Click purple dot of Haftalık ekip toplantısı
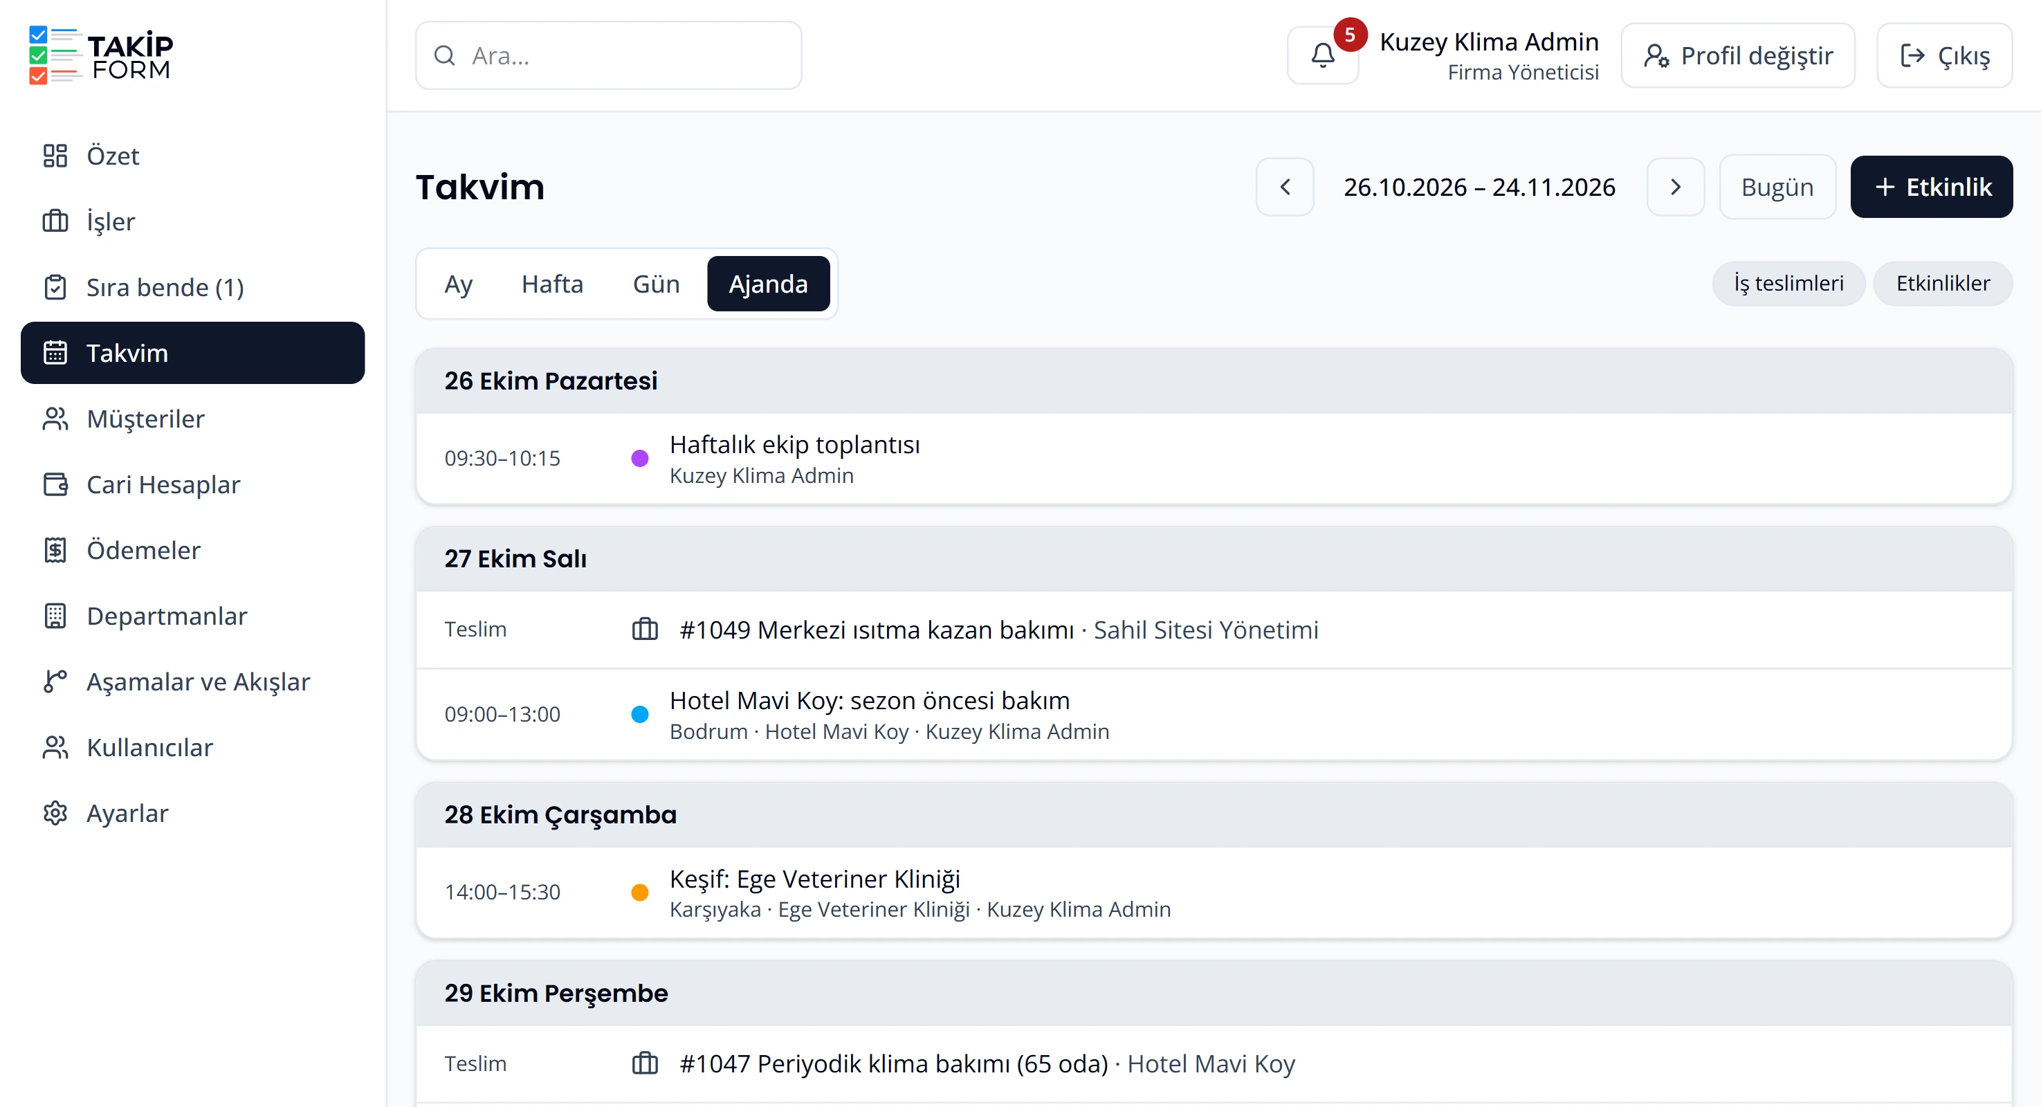Viewport: 2041px width, 1107px height. 639,458
